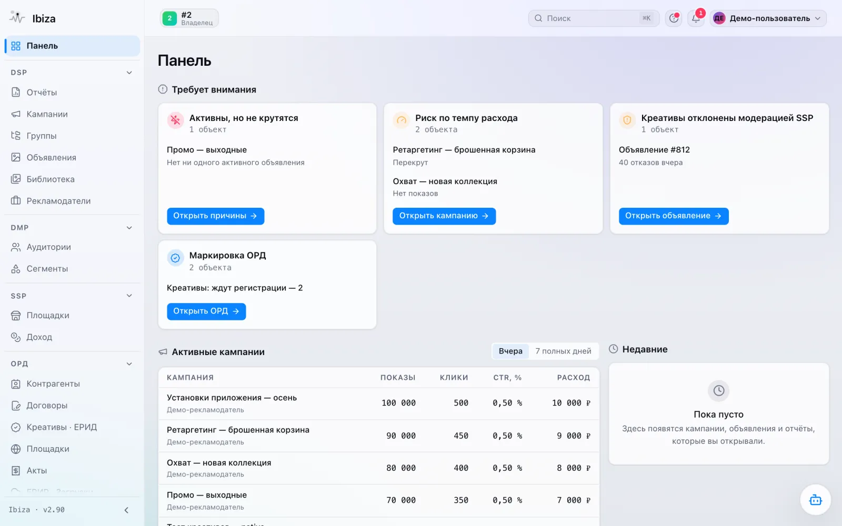This screenshot has height=526, width=842.
Task: Click the Открыть кампанию button
Action: tap(444, 216)
